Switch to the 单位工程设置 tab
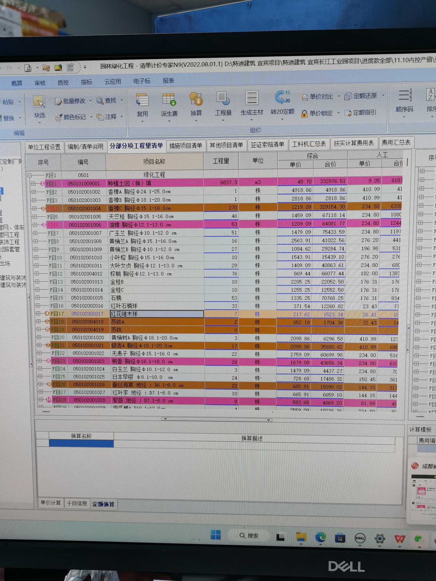The width and height of the screenshot is (436, 581). pos(44,147)
